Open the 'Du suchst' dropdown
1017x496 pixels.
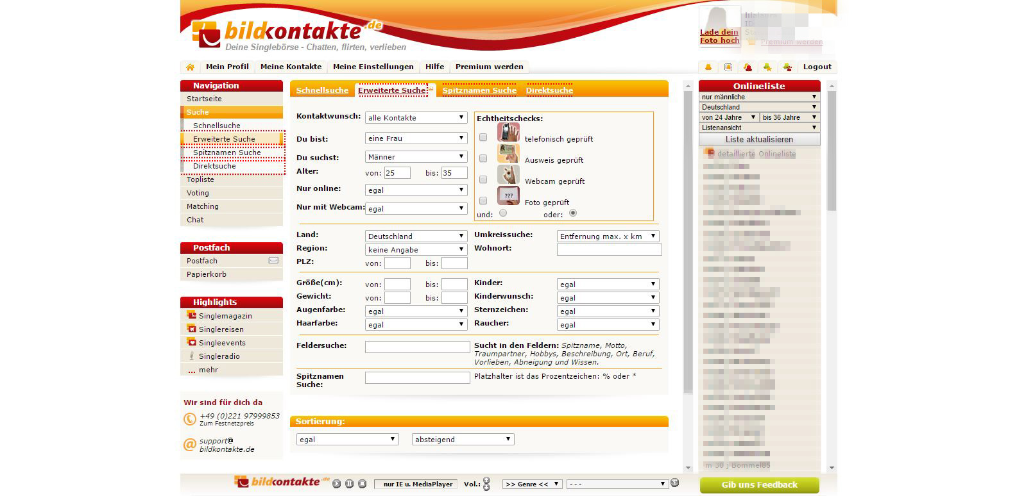point(416,156)
